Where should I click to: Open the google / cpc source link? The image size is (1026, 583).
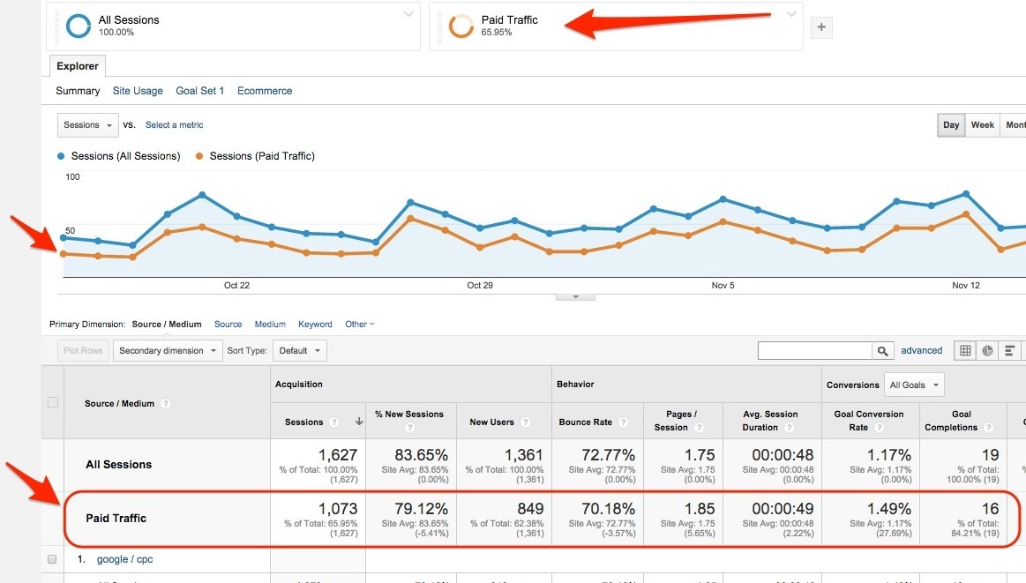(124, 559)
